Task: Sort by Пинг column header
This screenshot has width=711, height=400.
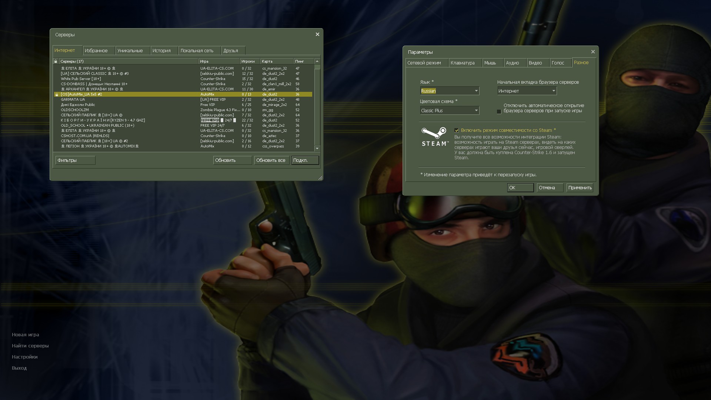Action: [x=304, y=61]
